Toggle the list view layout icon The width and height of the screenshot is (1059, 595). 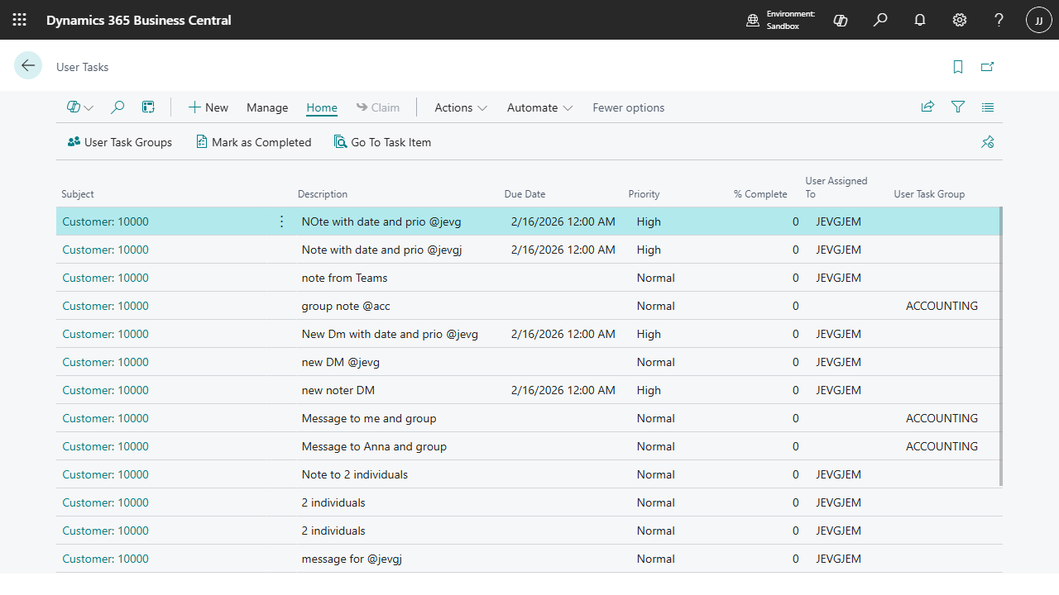coord(988,107)
